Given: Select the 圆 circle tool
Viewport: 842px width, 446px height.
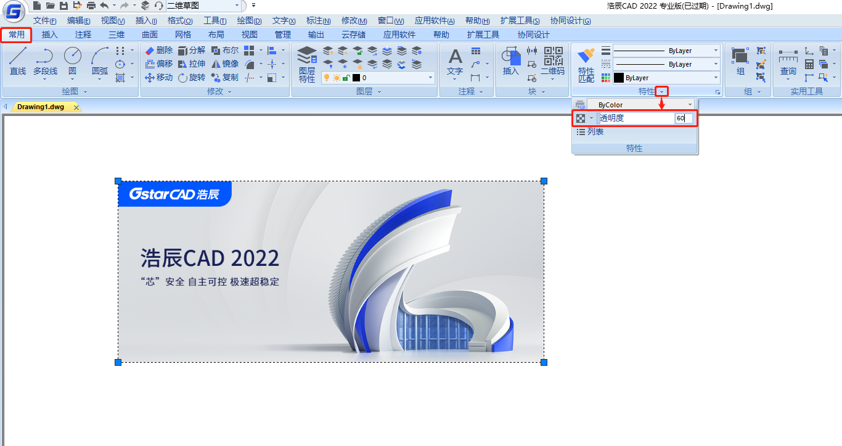Looking at the screenshot, I should click(72, 61).
